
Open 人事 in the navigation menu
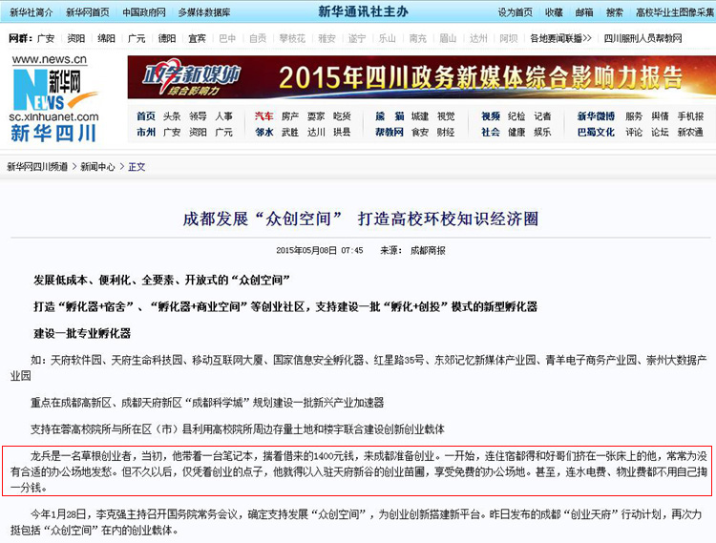223,116
